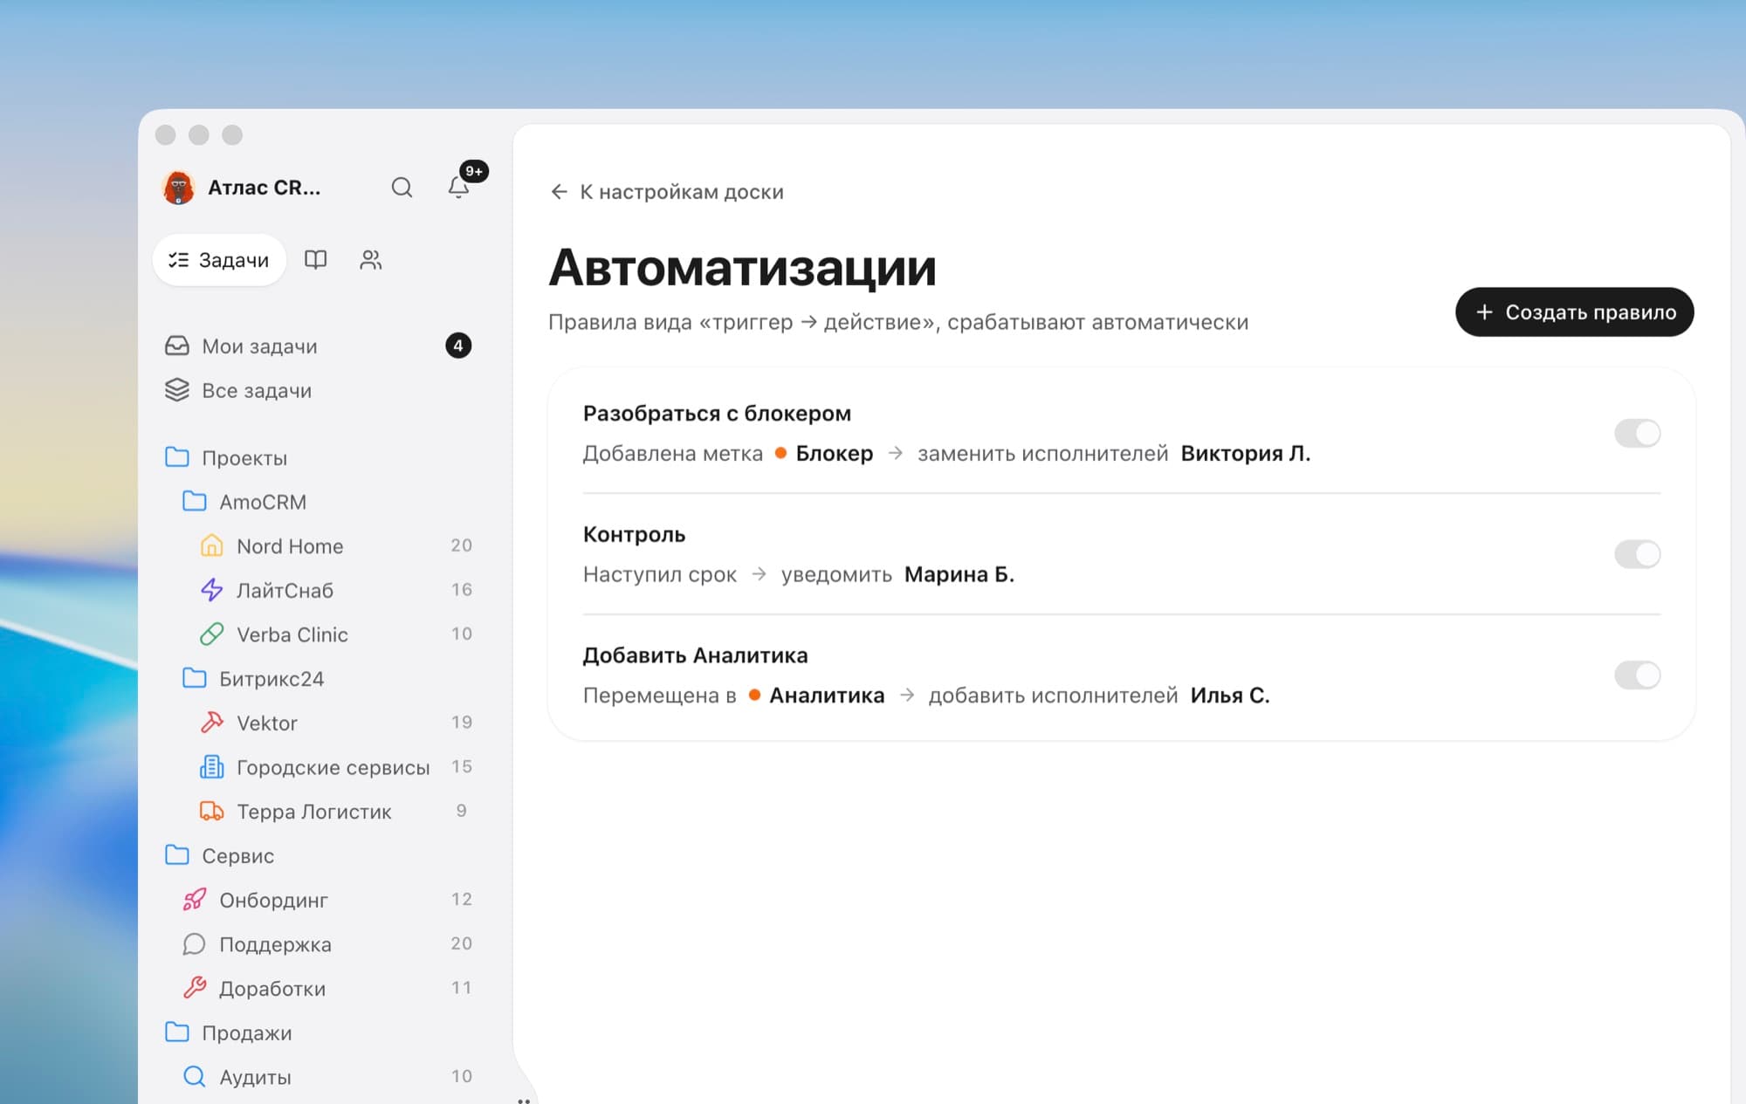This screenshot has width=1746, height=1104.
Task: Click the Атлас CRM workspace avatar
Action: coord(179,188)
